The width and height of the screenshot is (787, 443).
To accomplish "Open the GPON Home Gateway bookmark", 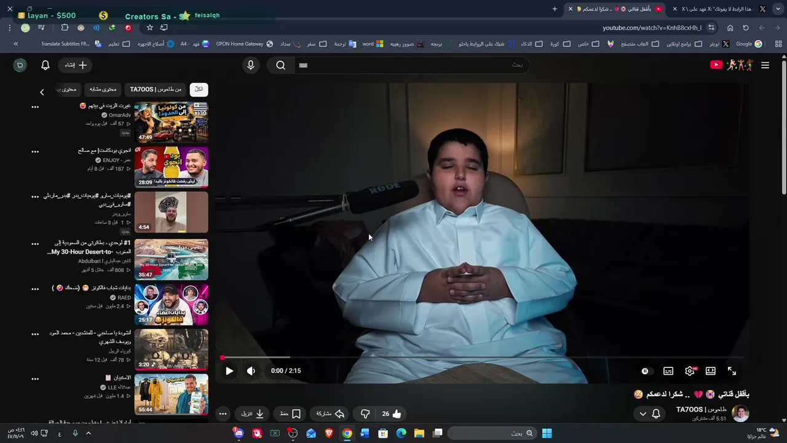I will coord(244,44).
